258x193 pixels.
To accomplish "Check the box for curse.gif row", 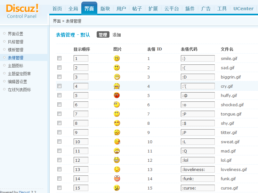I will pos(60,188).
